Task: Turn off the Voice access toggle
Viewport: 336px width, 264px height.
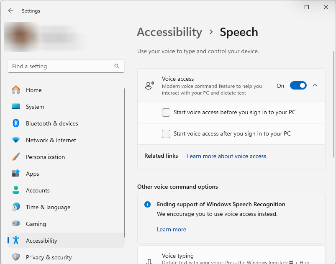Action: 298,85
